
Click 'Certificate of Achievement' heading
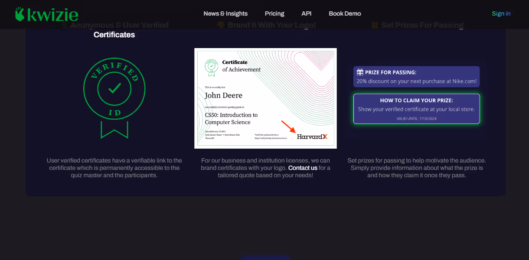tap(242, 66)
